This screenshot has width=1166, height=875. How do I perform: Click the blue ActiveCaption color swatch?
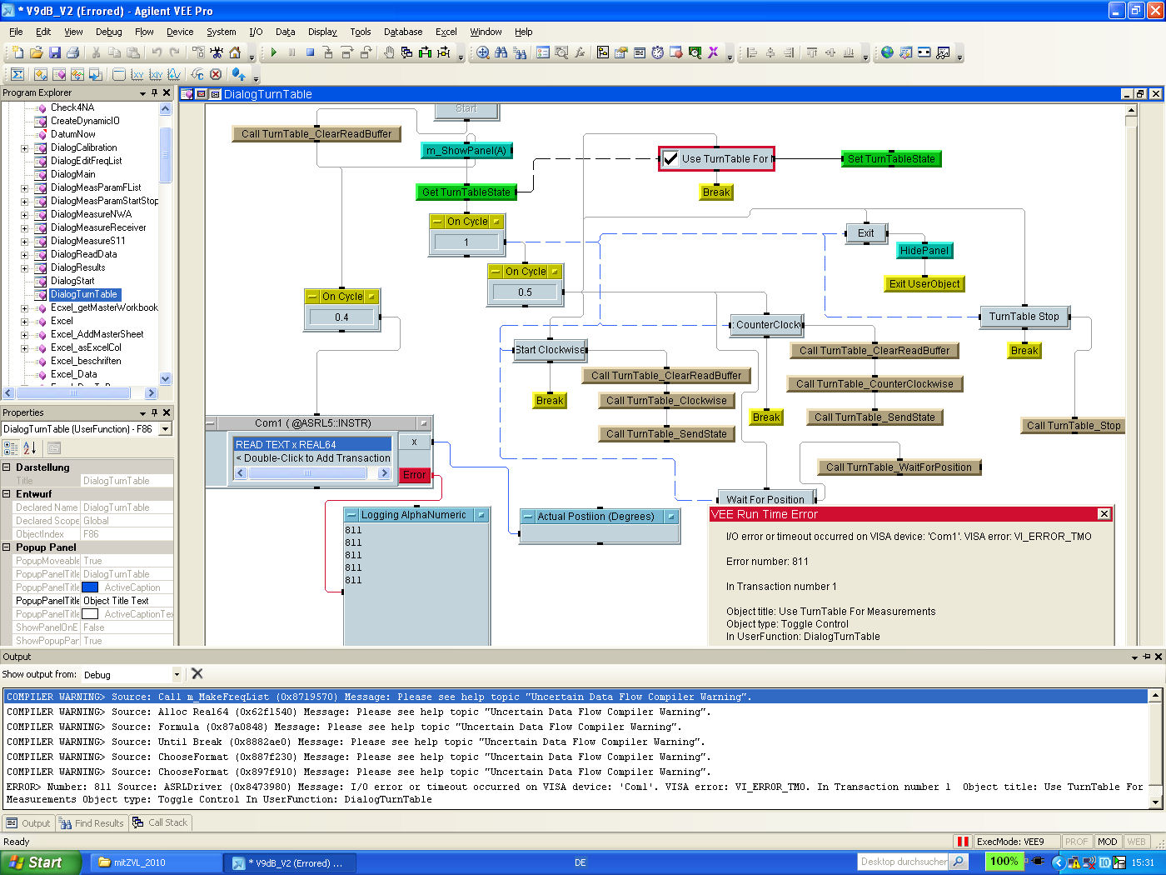click(90, 587)
